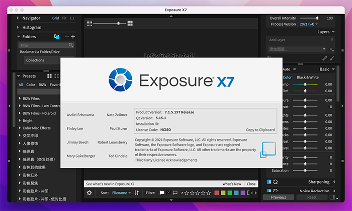This screenshot has height=211, width=352.
Task: Click the Previous button
Action: tap(279, 197)
